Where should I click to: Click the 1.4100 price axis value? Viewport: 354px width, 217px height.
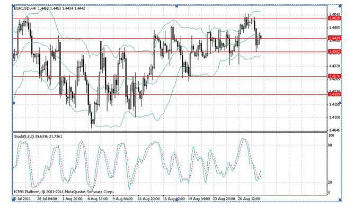point(334,117)
